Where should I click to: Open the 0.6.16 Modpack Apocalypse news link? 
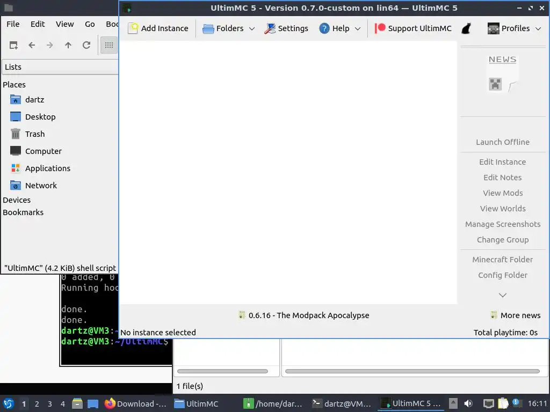(304, 315)
